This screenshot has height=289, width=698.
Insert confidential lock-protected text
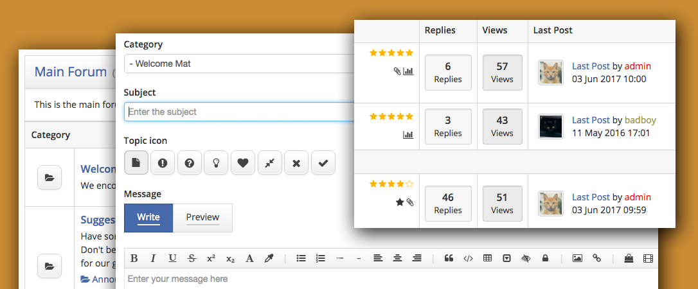pos(545,258)
